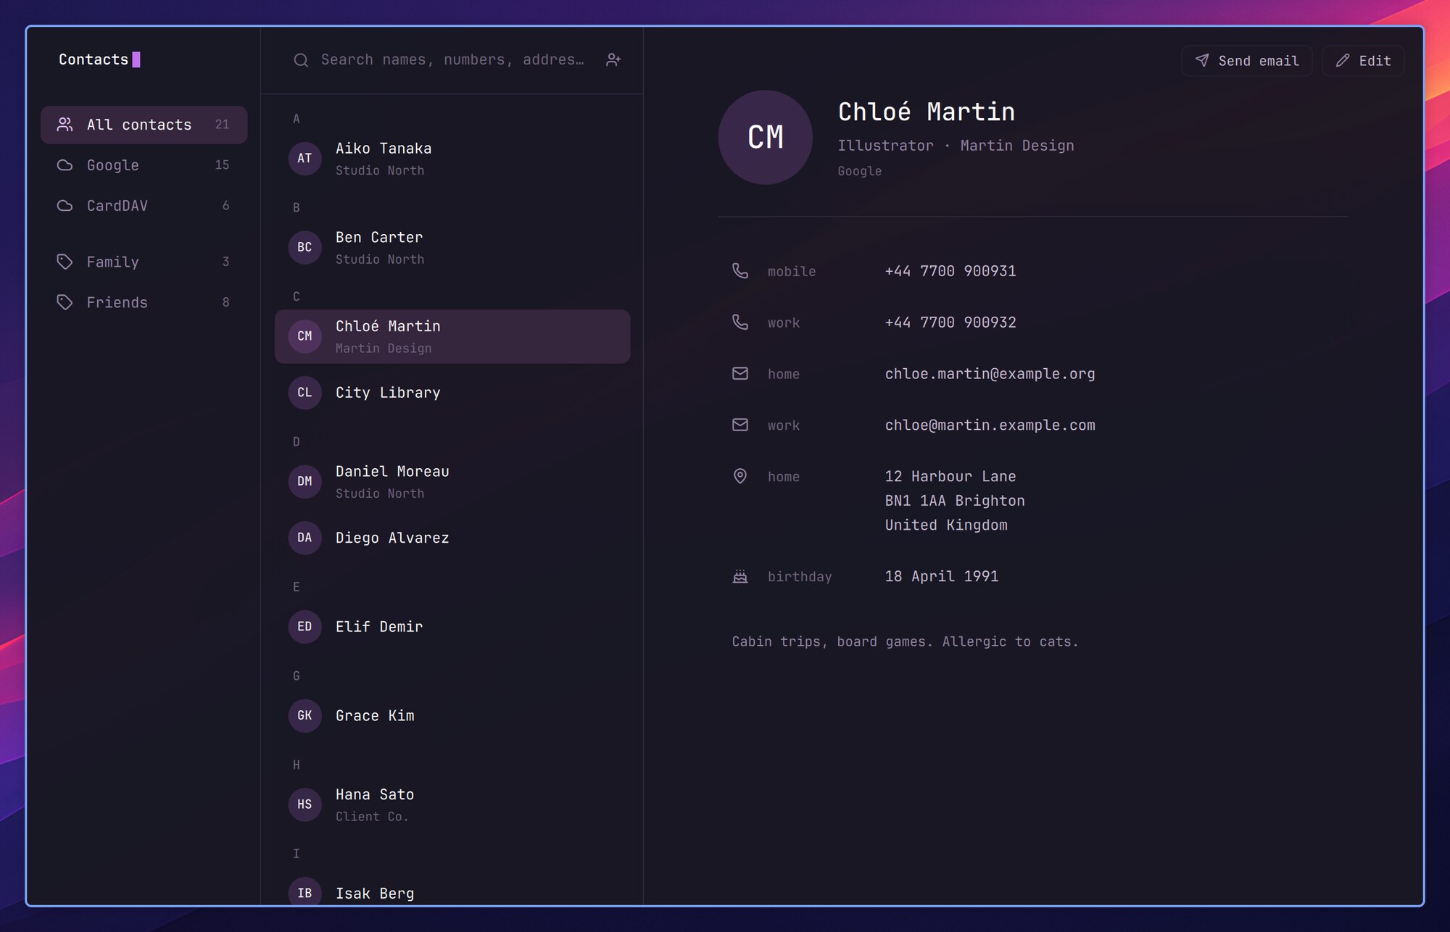The height and width of the screenshot is (932, 1450).
Task: Click the work email envelope icon
Action: click(739, 425)
